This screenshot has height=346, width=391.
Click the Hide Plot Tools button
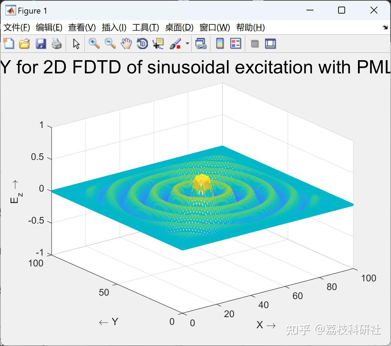[x=255, y=43]
